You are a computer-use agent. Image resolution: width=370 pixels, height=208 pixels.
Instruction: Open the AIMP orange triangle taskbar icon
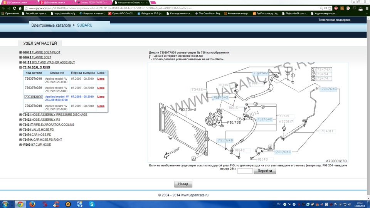click(x=68, y=204)
